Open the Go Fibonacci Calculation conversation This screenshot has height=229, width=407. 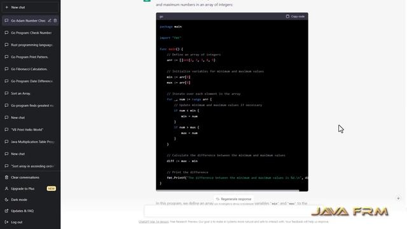coord(30,69)
